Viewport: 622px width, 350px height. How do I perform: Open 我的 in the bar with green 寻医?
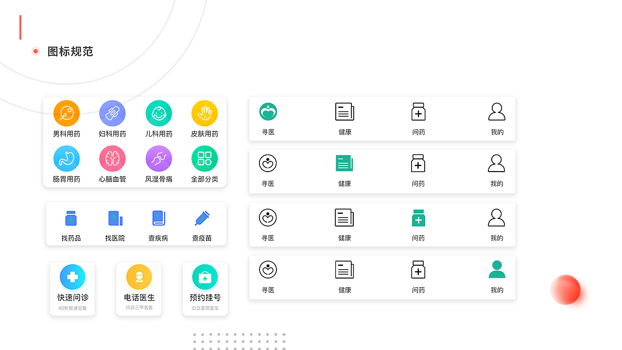pyautogui.click(x=497, y=119)
